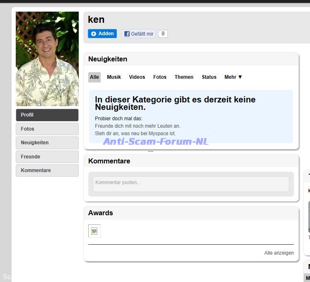Open ken's profile photo
This screenshot has height=282, width=310.
click(47, 59)
